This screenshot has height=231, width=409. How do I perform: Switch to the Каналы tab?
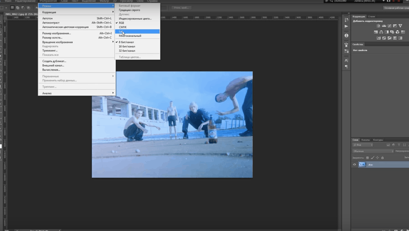[365, 140]
